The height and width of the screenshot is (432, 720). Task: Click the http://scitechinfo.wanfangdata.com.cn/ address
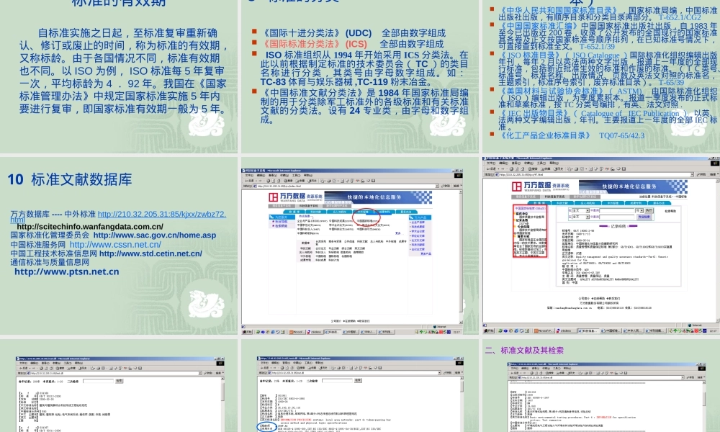coord(90,226)
